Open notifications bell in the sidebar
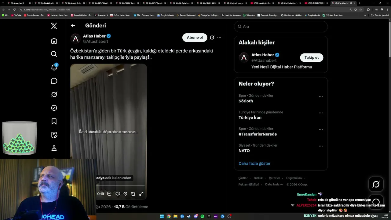The height and width of the screenshot is (220, 391). point(54,67)
